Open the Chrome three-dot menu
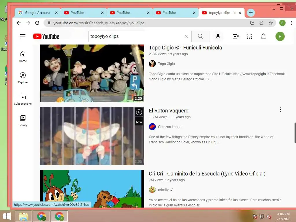The width and height of the screenshot is (296, 222). click(x=292, y=23)
